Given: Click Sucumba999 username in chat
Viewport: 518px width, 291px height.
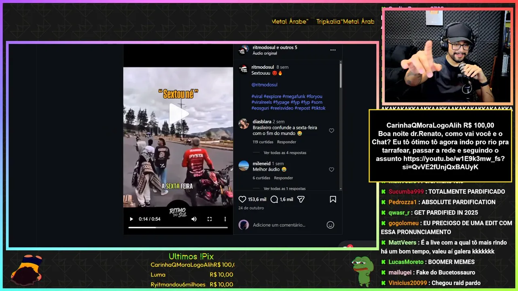Looking at the screenshot, I should [x=406, y=192].
